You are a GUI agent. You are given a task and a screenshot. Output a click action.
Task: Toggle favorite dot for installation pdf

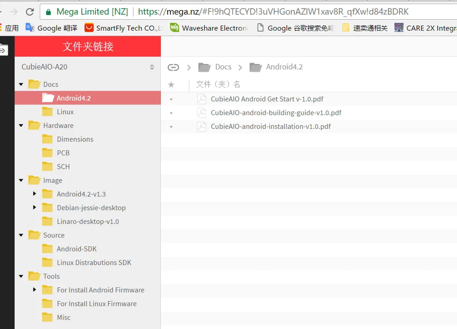click(x=171, y=127)
